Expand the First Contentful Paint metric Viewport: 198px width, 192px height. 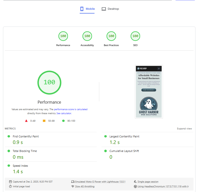coord(26,137)
